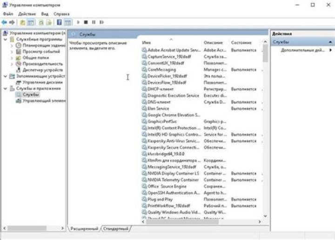Click the Просмотр событий icon
This screenshot has height=240, width=335.
click(x=19, y=52)
